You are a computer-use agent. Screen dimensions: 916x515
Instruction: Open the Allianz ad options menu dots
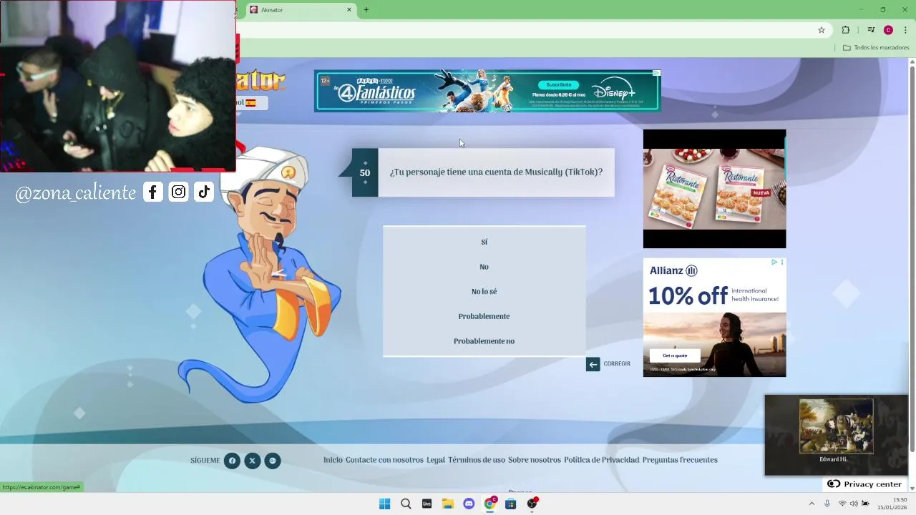coord(781,263)
